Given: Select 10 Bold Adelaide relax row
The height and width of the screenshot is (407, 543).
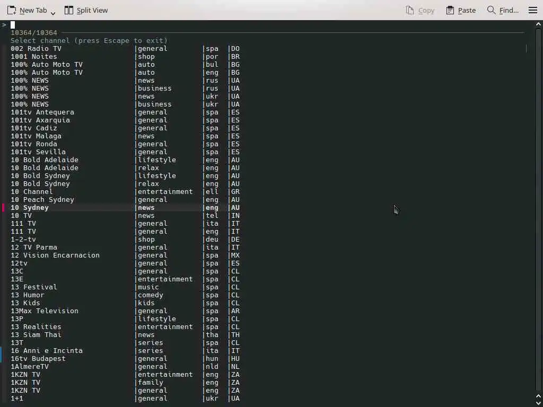Looking at the screenshot, I should point(125,168).
